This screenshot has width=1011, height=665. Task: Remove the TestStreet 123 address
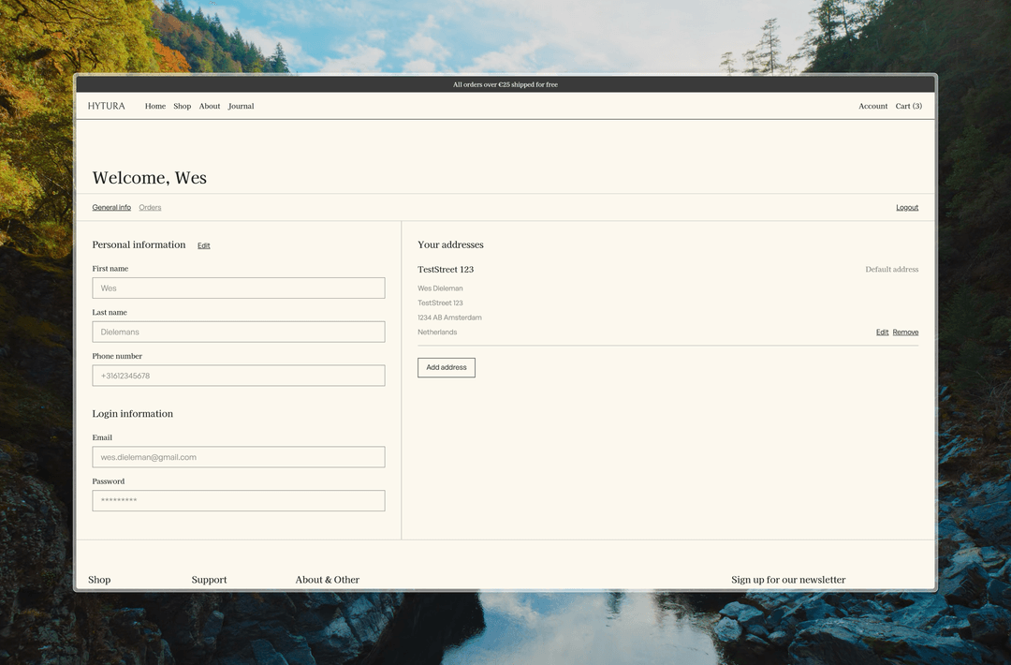(x=905, y=332)
